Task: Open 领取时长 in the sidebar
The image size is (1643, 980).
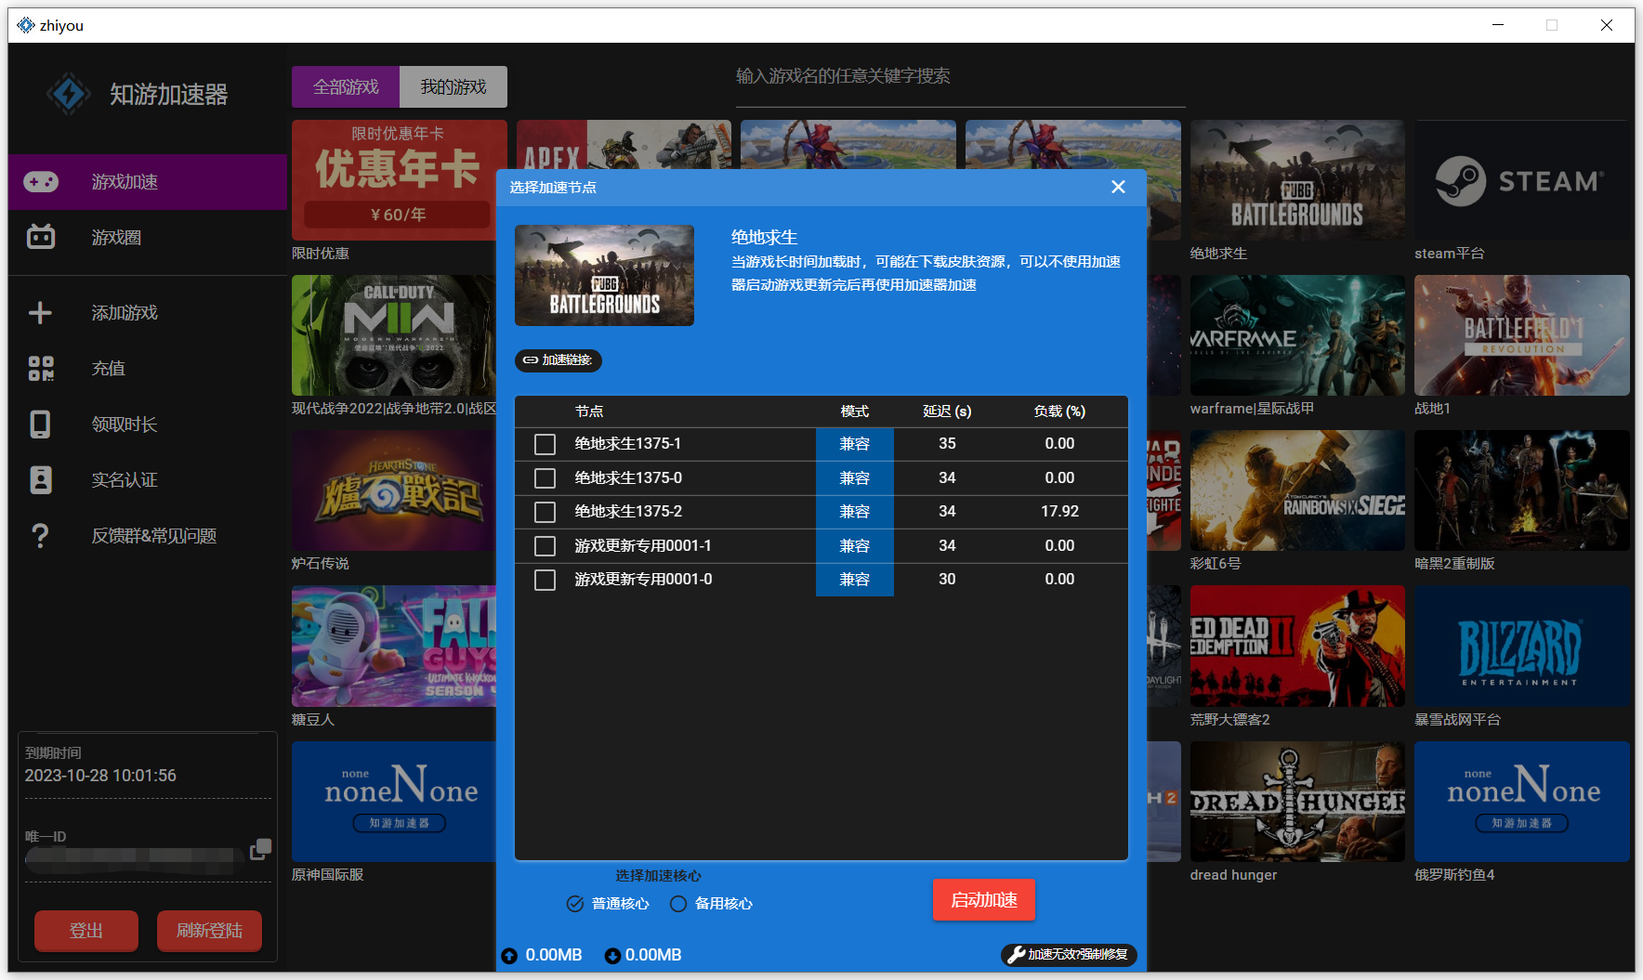Action: pyautogui.click(x=148, y=425)
